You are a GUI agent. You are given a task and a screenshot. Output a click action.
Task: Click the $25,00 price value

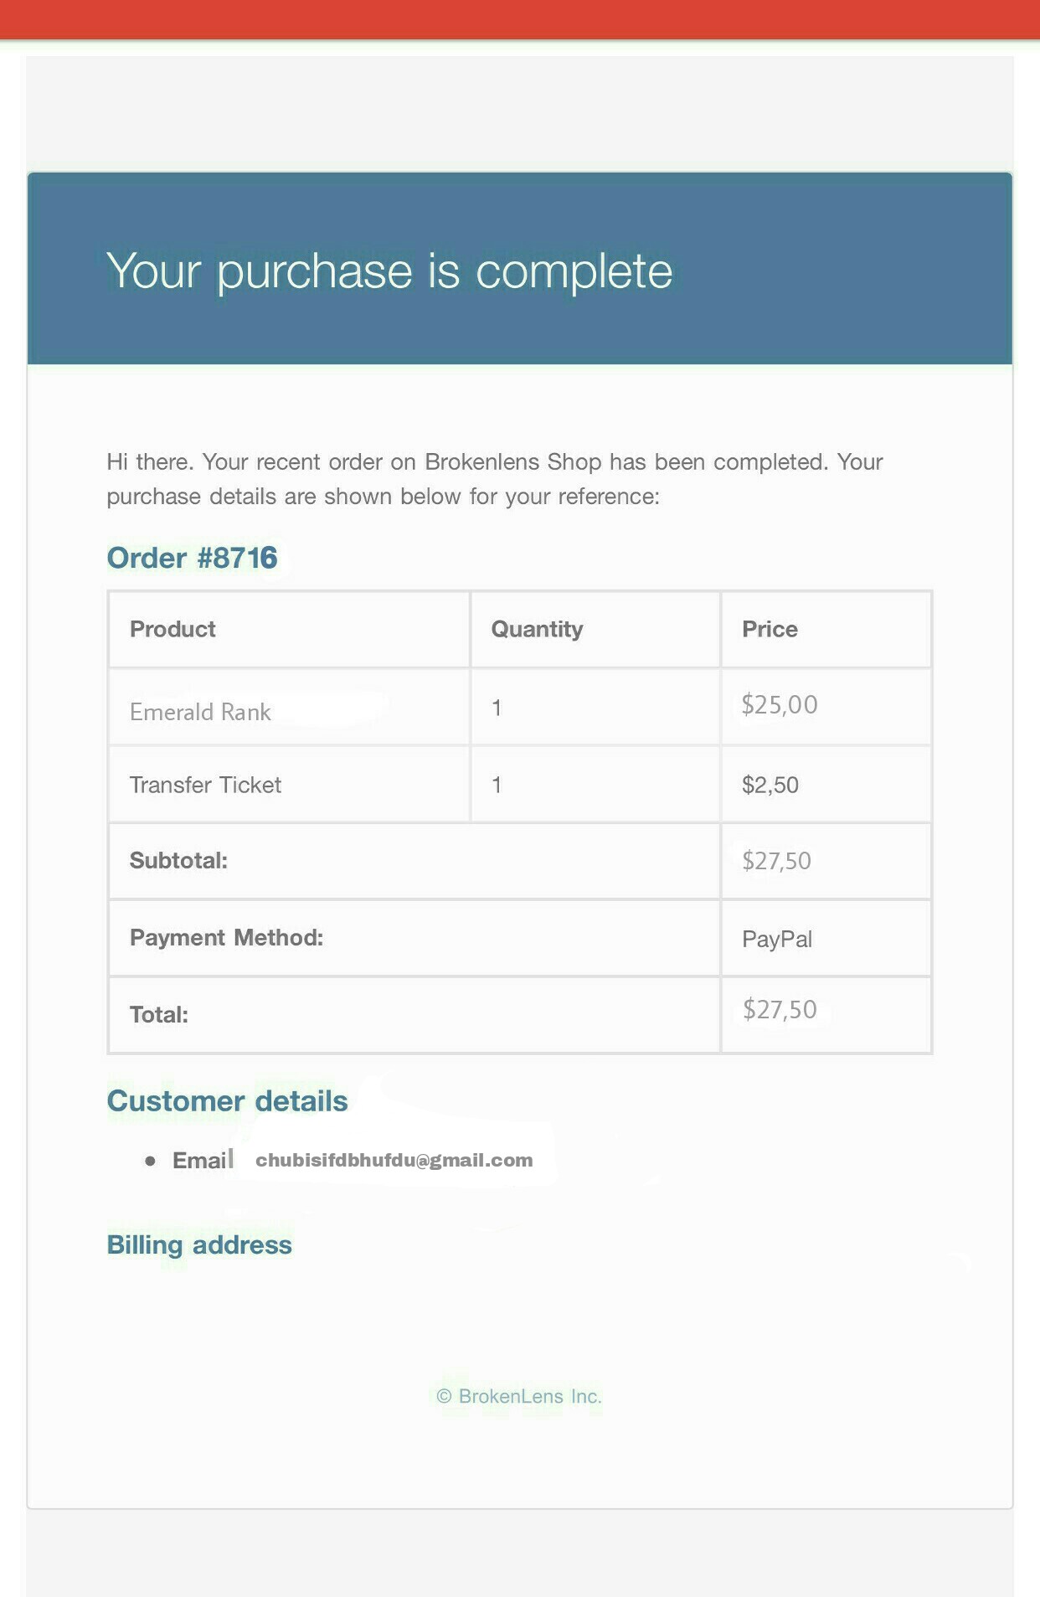780,705
